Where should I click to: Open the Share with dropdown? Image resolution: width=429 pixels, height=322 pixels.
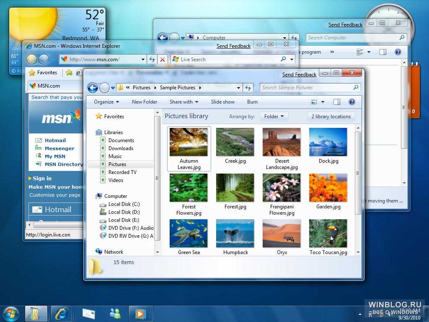[x=184, y=102]
